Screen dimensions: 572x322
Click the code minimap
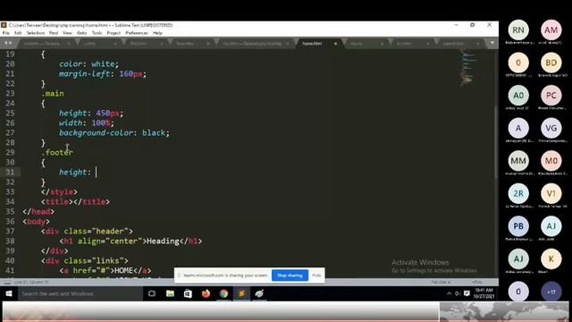point(467,68)
